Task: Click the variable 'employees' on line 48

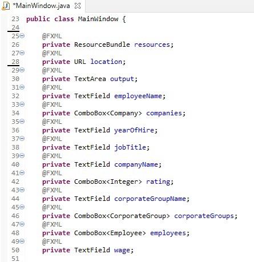Action: [168, 233]
